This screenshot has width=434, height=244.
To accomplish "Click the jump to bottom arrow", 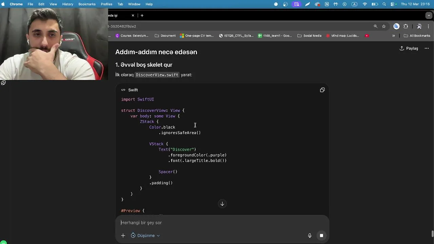I will [222, 204].
